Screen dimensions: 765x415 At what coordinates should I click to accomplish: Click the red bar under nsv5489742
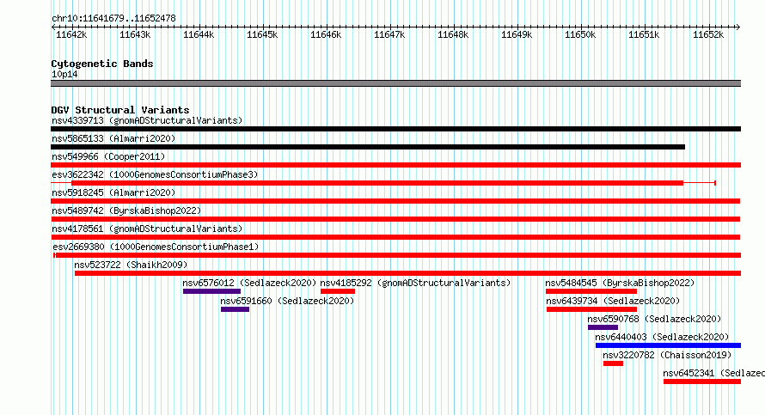(395, 219)
